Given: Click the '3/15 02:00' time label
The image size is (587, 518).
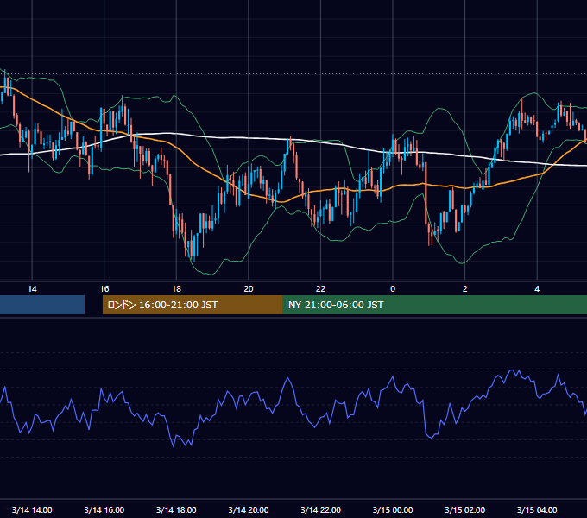Looking at the screenshot, I should tap(465, 509).
